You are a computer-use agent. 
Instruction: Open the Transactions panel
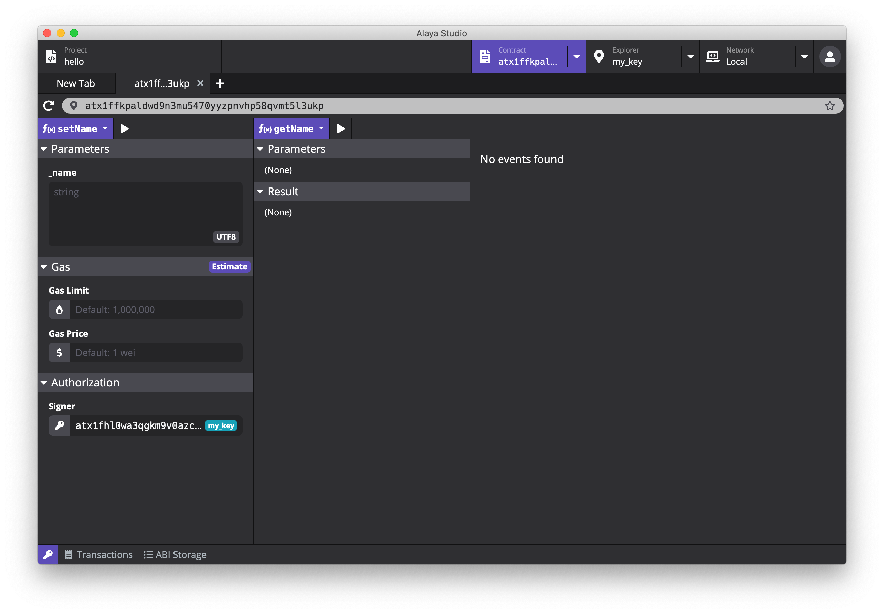tap(99, 554)
